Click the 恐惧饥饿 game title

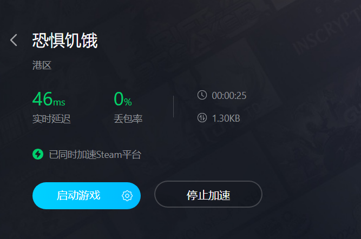65,41
